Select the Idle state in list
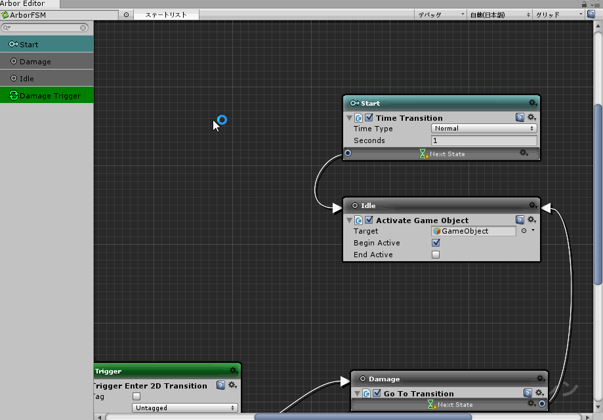 47,79
